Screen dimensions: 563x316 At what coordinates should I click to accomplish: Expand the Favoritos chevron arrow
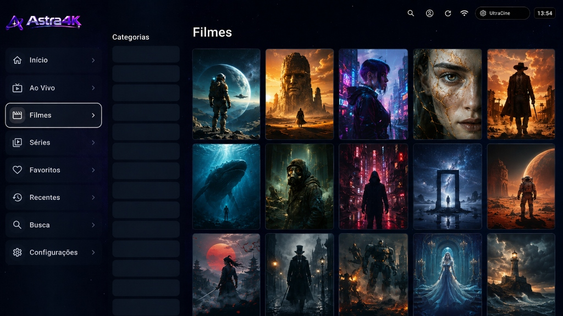click(93, 170)
